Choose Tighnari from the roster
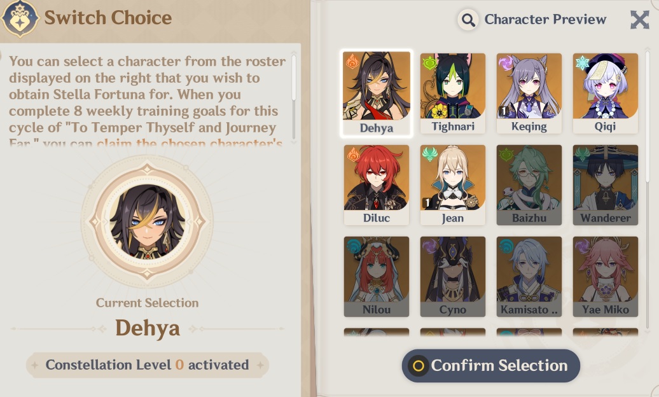Image resolution: width=659 pixels, height=397 pixels. coord(453,94)
